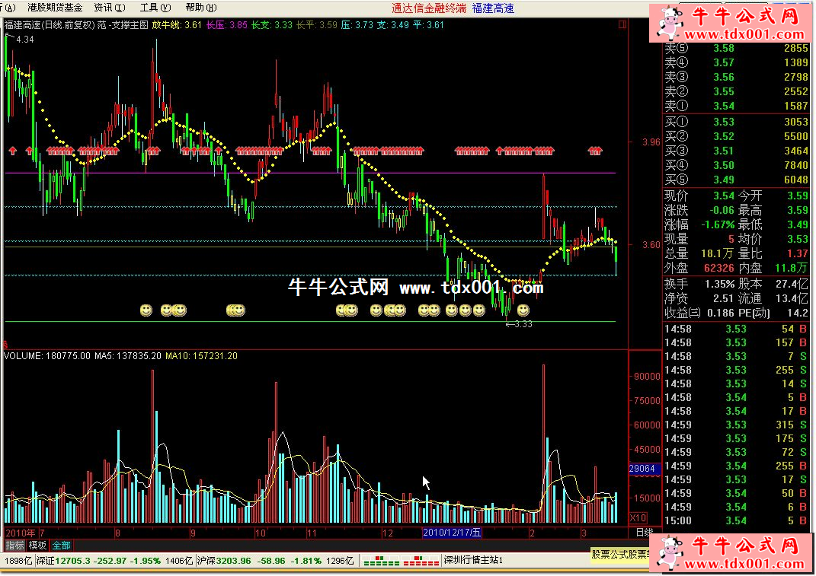Click the 日线 period label
816x576 pixels.
[645, 533]
